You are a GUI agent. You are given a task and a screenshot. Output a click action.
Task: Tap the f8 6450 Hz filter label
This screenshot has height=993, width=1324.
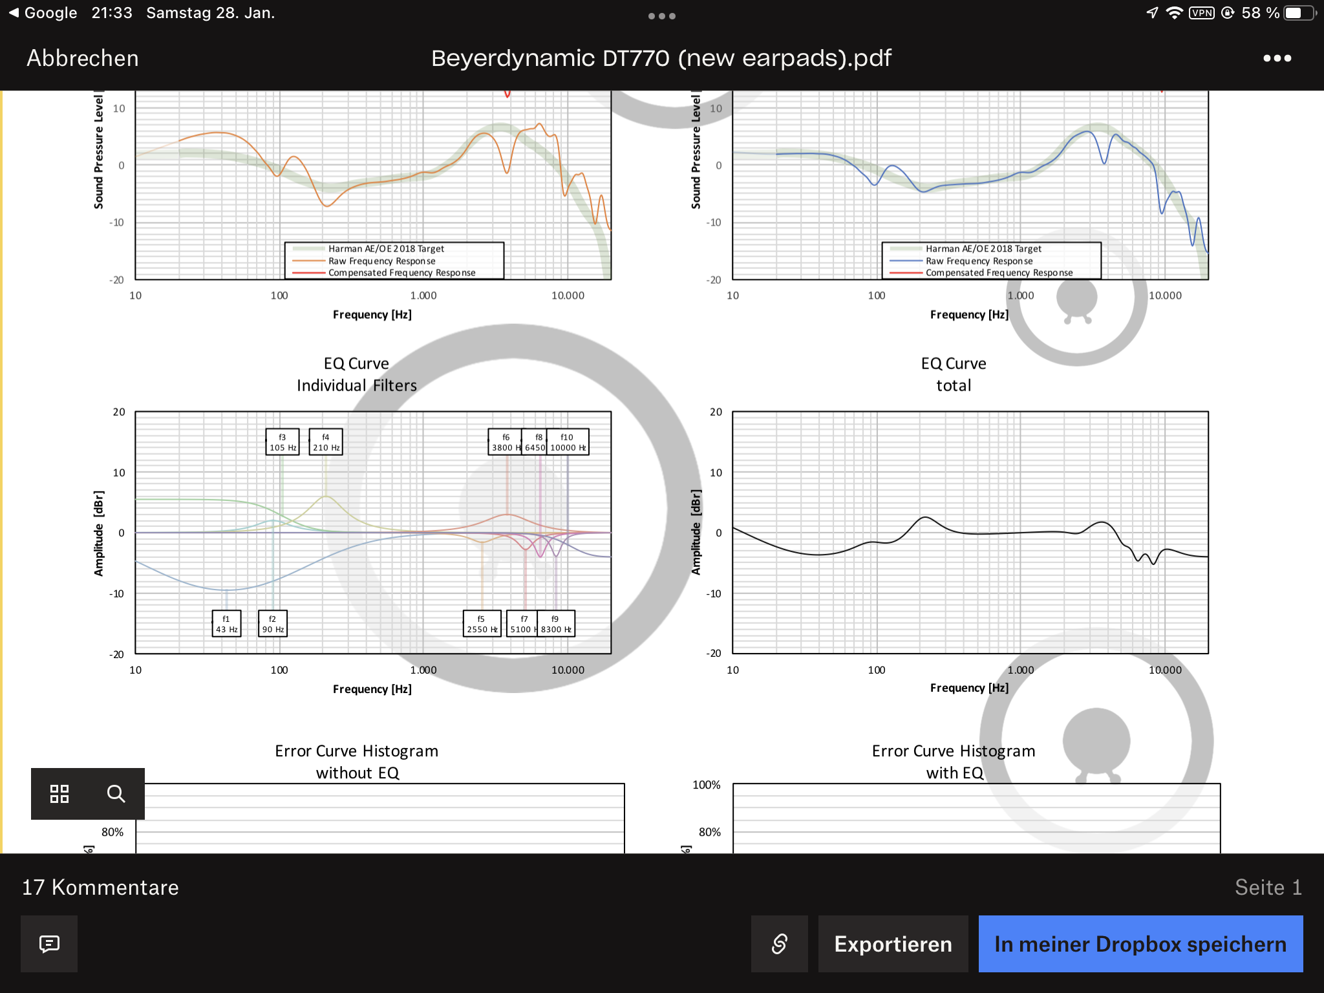point(535,442)
